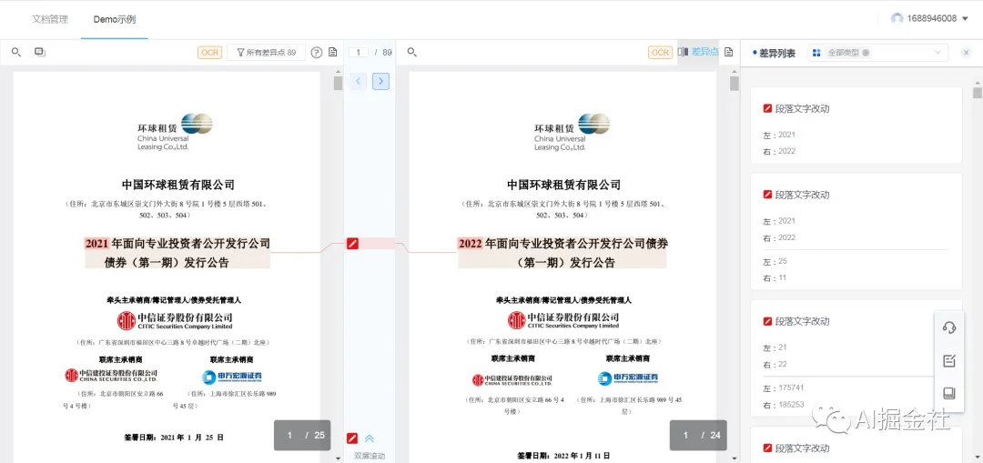Open the 文档管理 tab
983x463 pixels.
pos(49,19)
